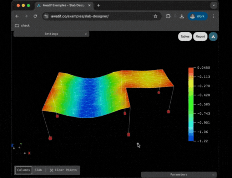
Task: Expand the Parameters panel
Action: [179, 174]
